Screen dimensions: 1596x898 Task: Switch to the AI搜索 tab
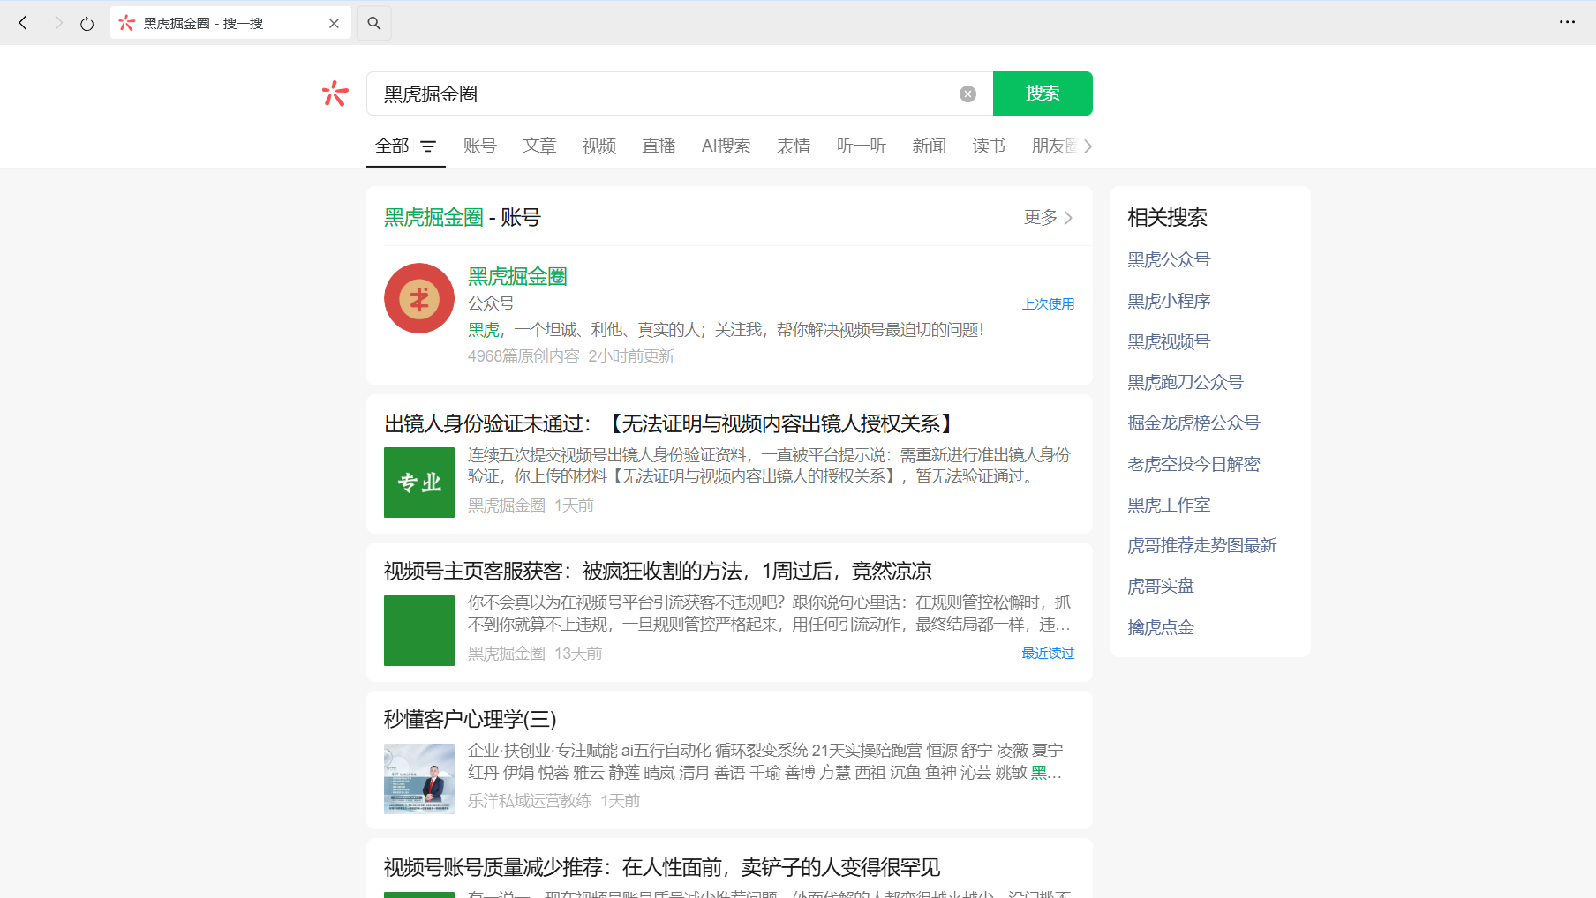[726, 146]
